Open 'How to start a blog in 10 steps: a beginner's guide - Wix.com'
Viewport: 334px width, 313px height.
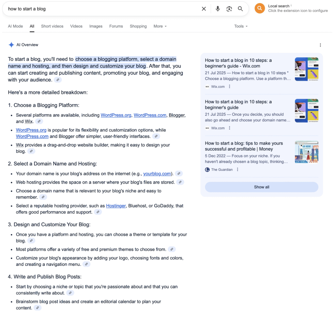[x=238, y=63]
